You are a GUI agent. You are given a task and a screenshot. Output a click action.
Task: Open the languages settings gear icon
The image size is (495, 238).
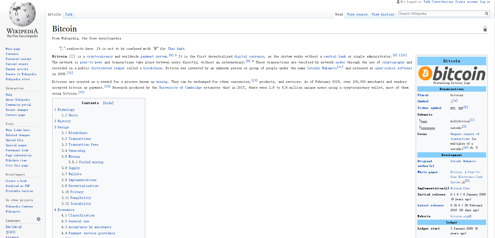click(x=39, y=219)
